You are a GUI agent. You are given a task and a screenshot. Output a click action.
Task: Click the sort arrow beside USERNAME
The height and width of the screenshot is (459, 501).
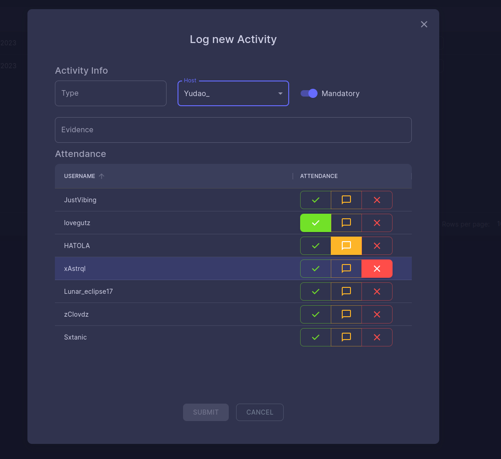[x=101, y=176]
